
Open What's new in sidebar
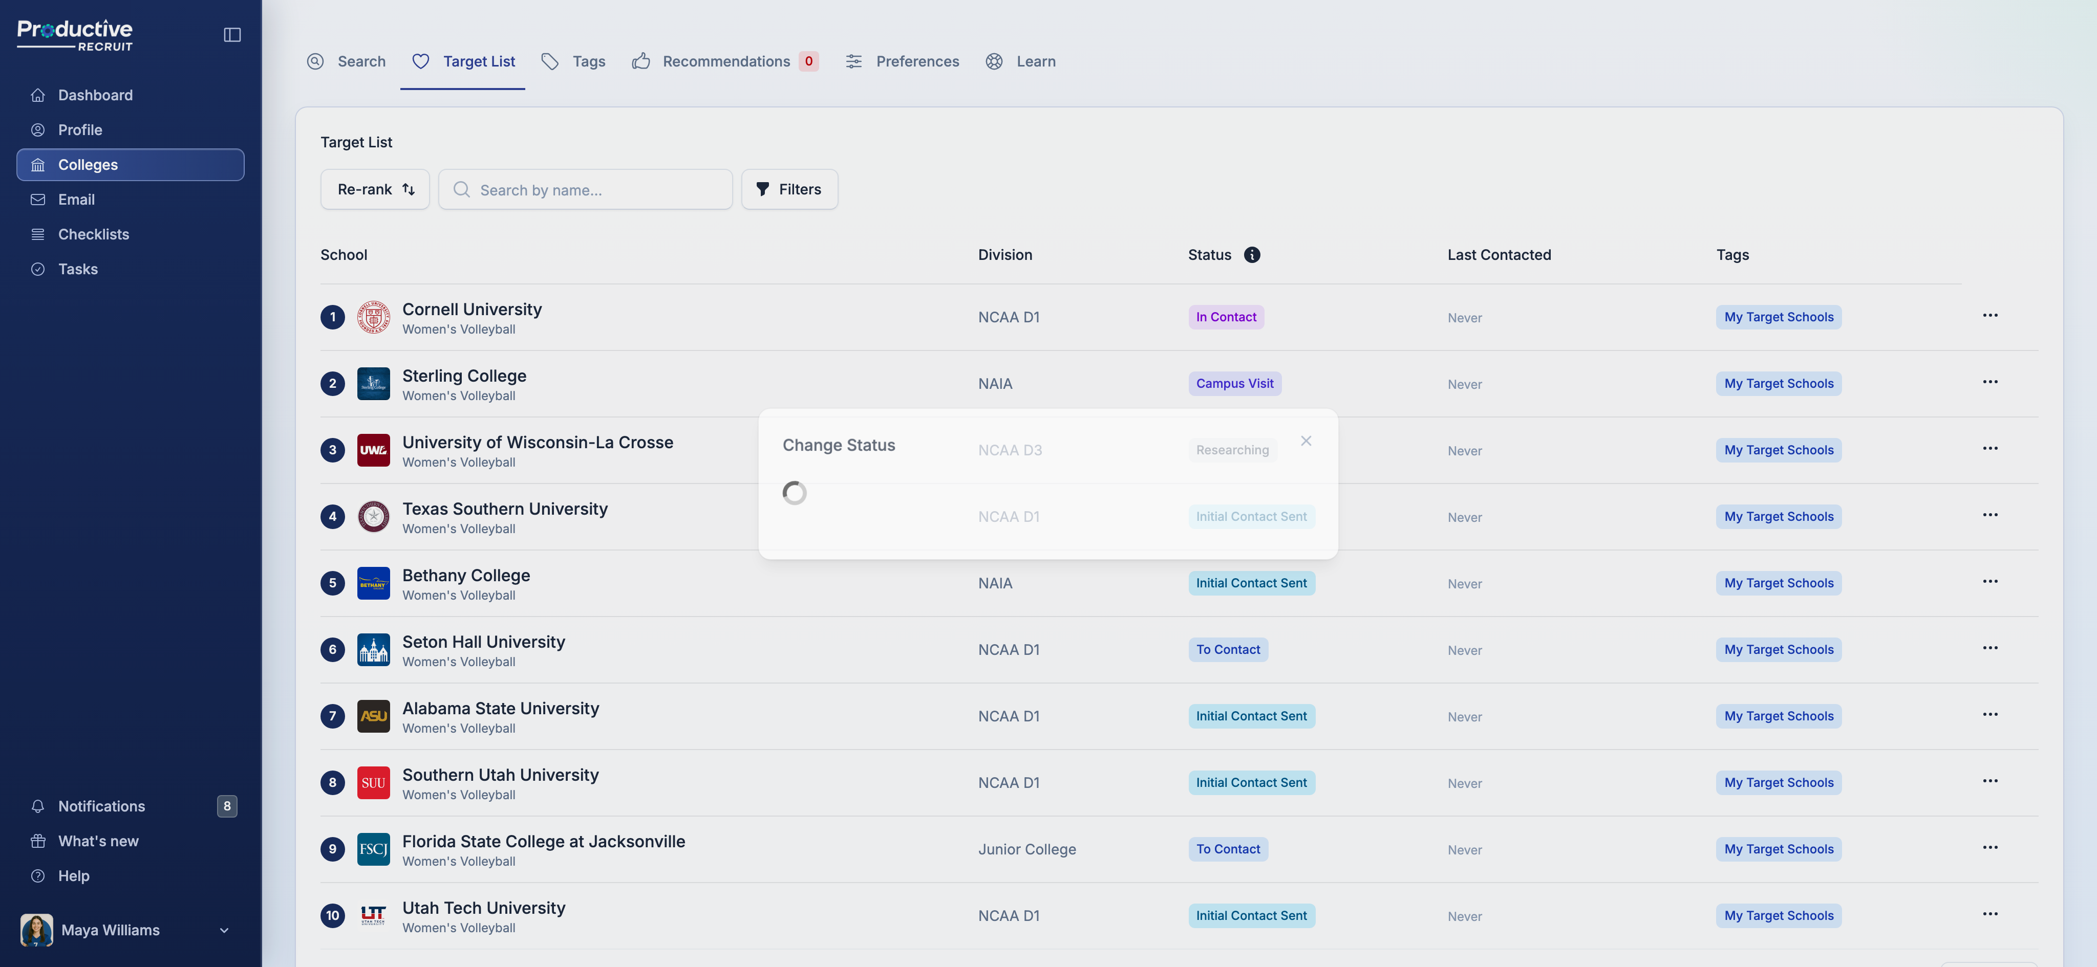pyautogui.click(x=130, y=841)
